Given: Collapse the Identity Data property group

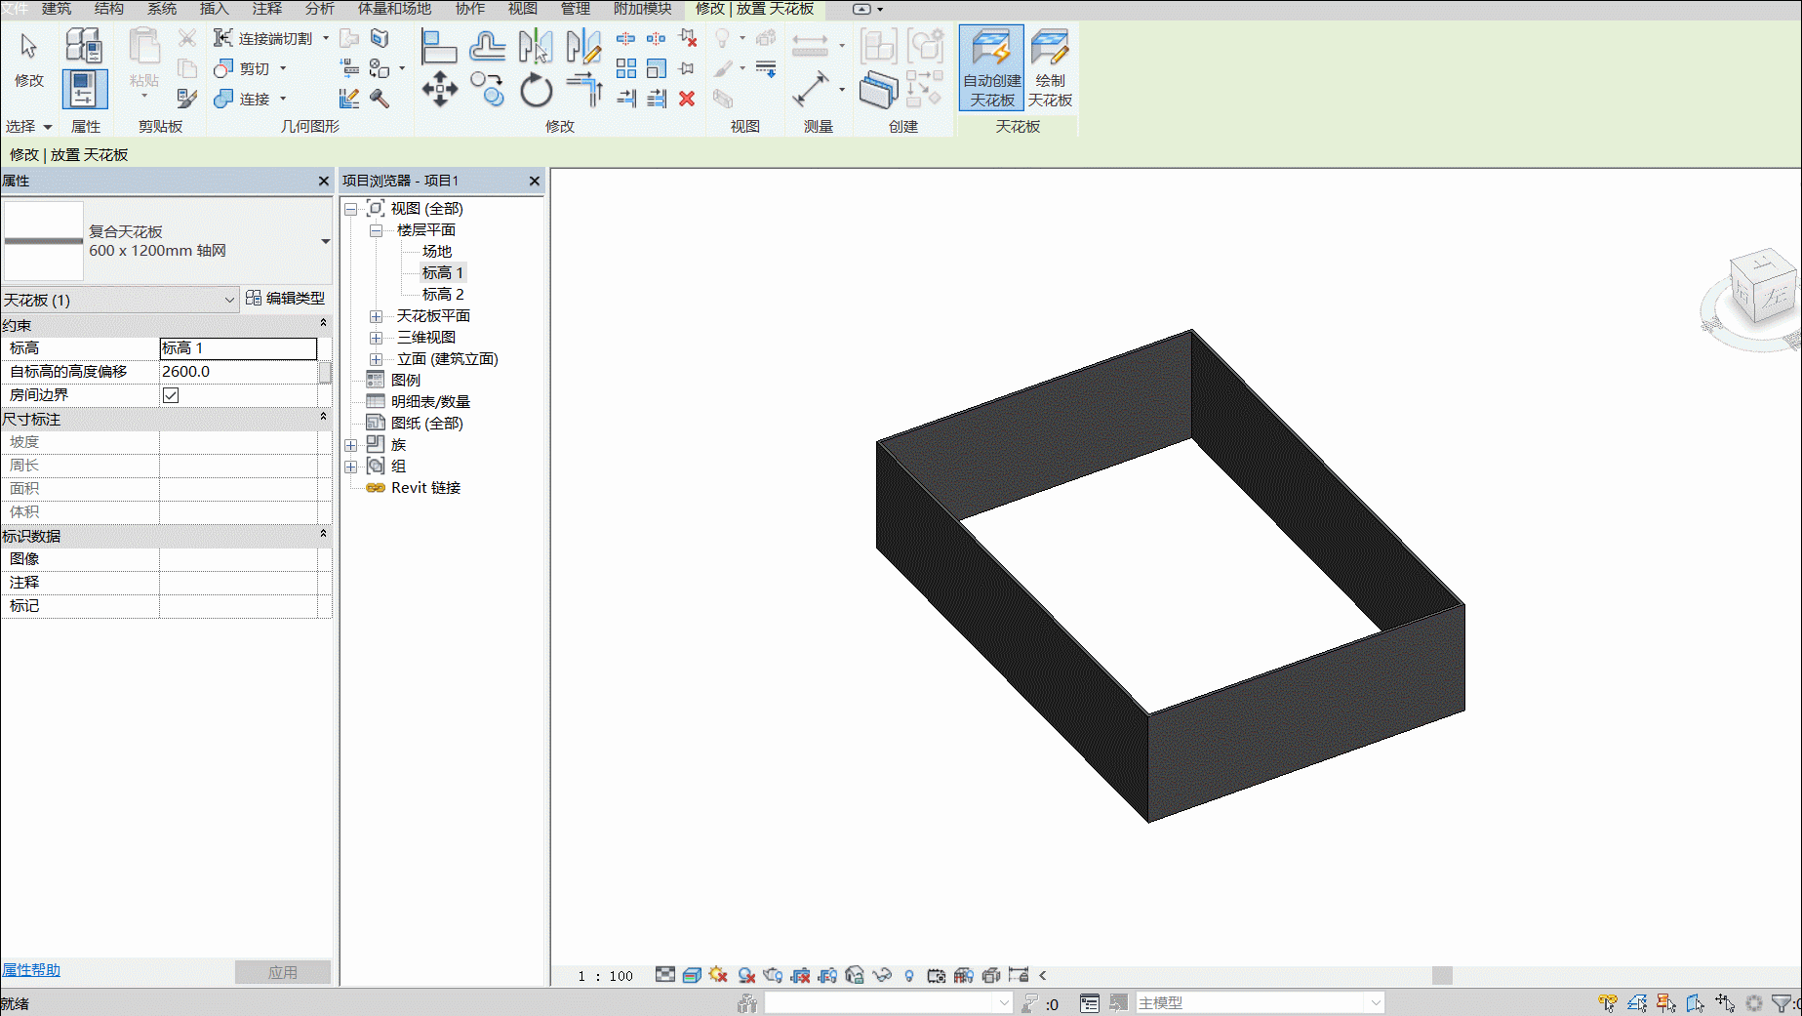Looking at the screenshot, I should click(x=323, y=535).
